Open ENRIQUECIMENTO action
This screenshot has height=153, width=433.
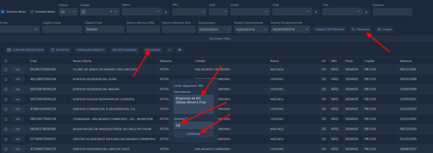click(x=91, y=50)
